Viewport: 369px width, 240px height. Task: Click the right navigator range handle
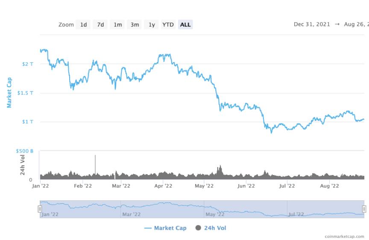(364, 209)
